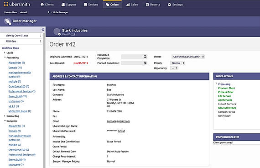Screen dimensions: 260x168
Task: Click the Sales bar chart icon
Action: (128, 5)
